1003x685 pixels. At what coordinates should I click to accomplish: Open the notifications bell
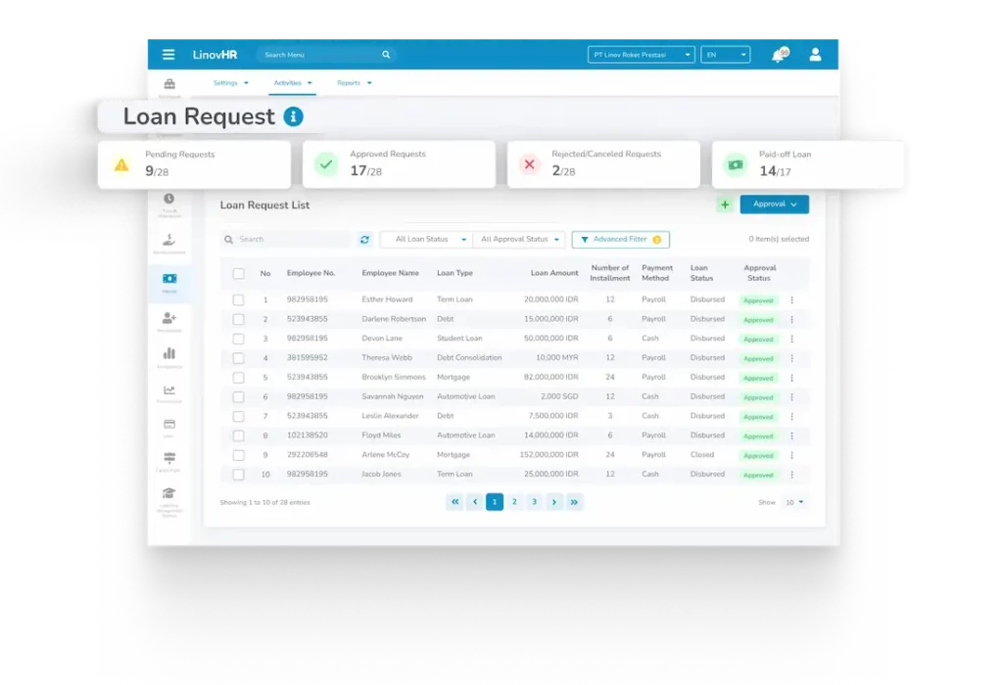point(779,55)
